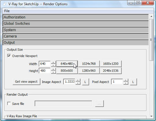Toggle the Override Viewport checkbox
Image resolution: width=156 pixels, height=121 pixels.
pos(9,56)
